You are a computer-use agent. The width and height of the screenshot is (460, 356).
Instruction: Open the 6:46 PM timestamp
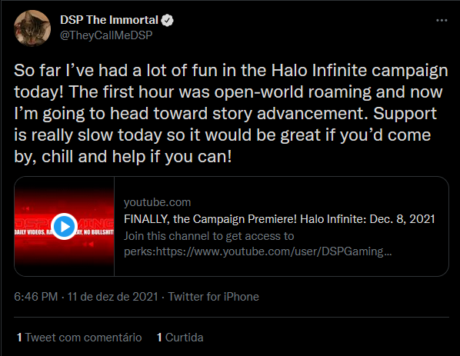click(x=36, y=297)
